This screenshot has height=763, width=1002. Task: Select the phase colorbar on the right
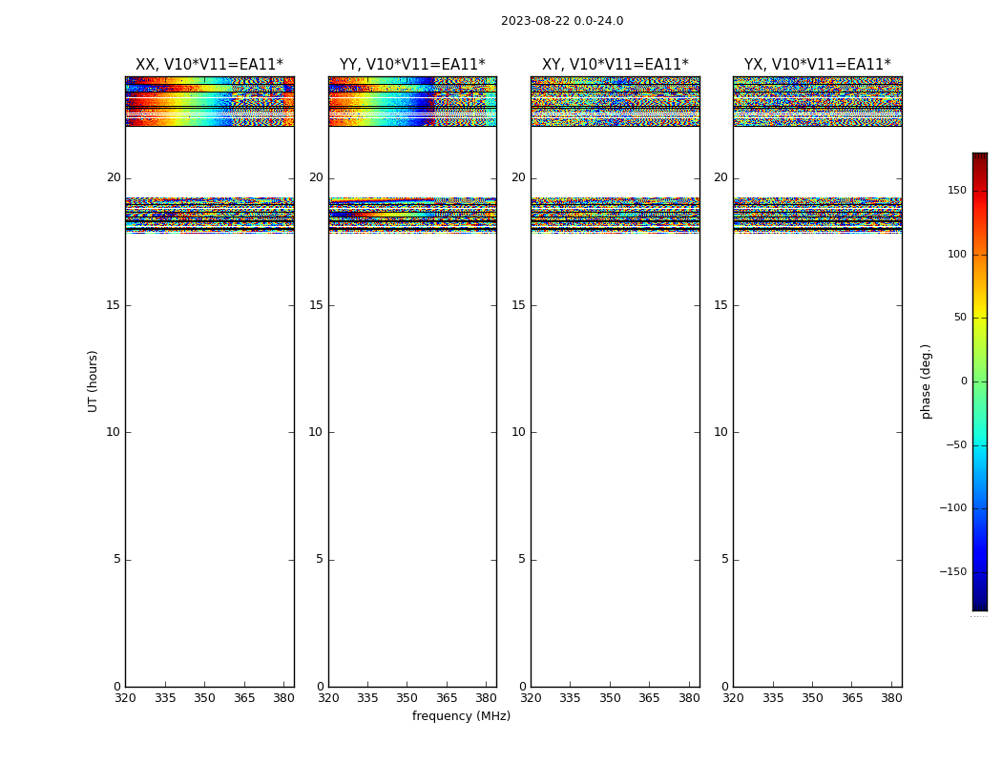tap(980, 381)
